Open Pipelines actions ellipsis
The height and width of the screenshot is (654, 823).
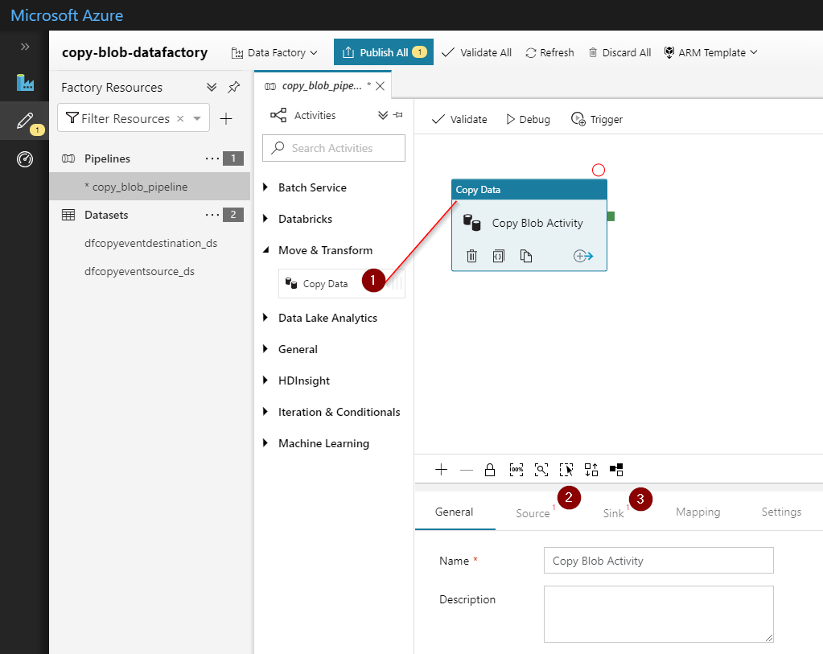point(212,158)
